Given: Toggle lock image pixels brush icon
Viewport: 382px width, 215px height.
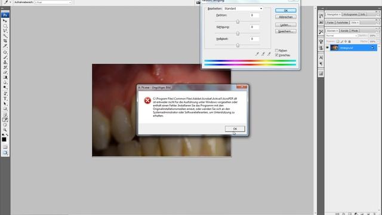Looking at the screenshot, I should coord(342,41).
